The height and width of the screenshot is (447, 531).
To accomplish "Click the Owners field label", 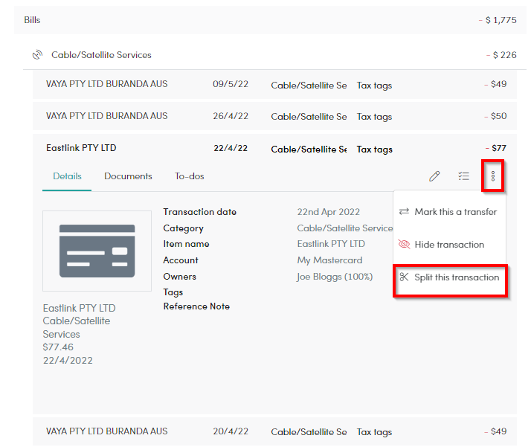I will (179, 277).
